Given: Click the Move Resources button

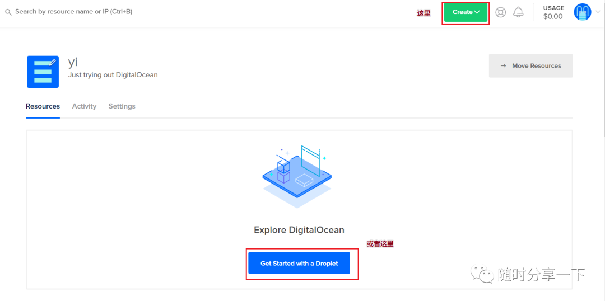Looking at the screenshot, I should click(x=530, y=66).
